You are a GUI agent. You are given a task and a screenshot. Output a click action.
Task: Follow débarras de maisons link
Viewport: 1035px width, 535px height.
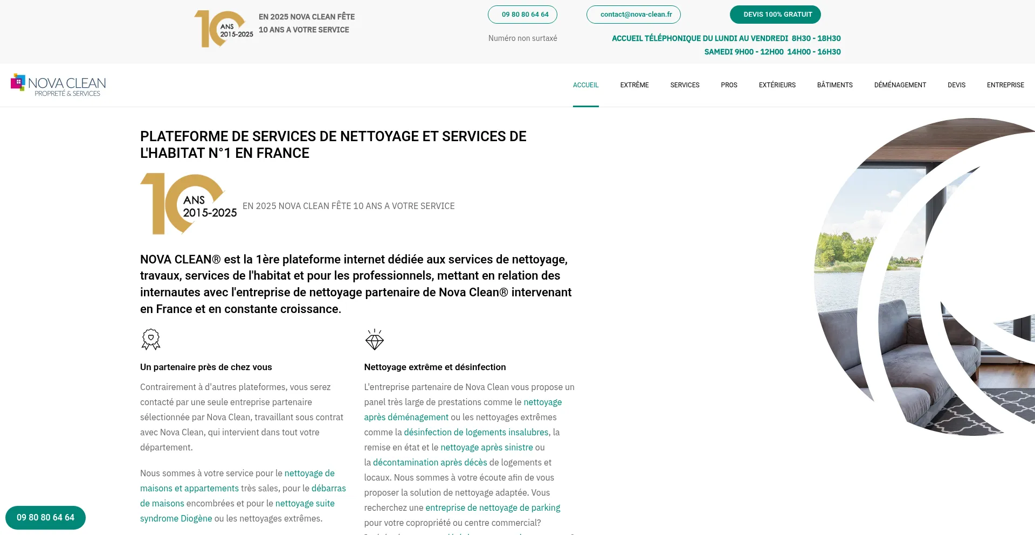click(162, 503)
